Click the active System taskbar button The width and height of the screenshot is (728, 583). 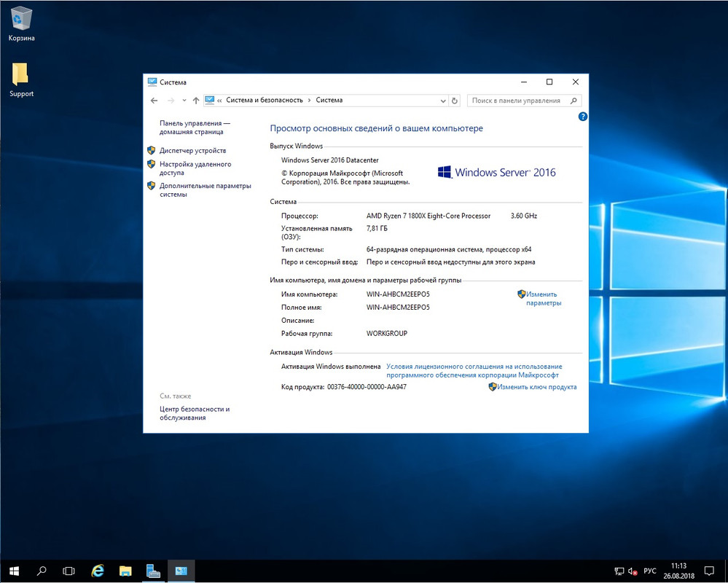(181, 571)
